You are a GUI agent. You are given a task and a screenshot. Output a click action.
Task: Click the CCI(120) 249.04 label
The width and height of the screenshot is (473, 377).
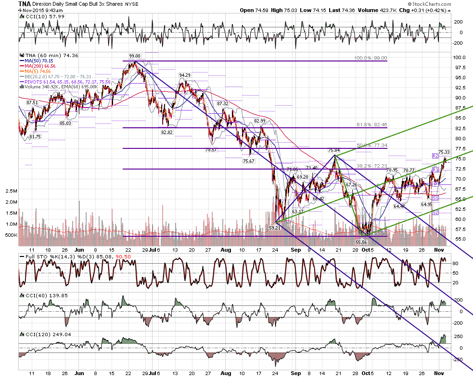pos(48,335)
